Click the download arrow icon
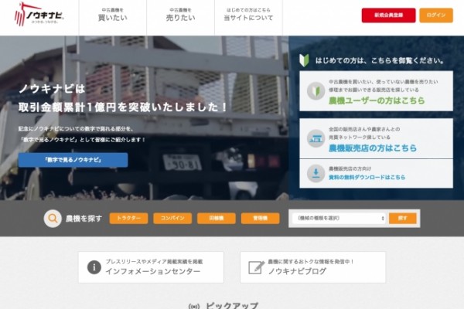This screenshot has height=309, width=464. pos(316,173)
